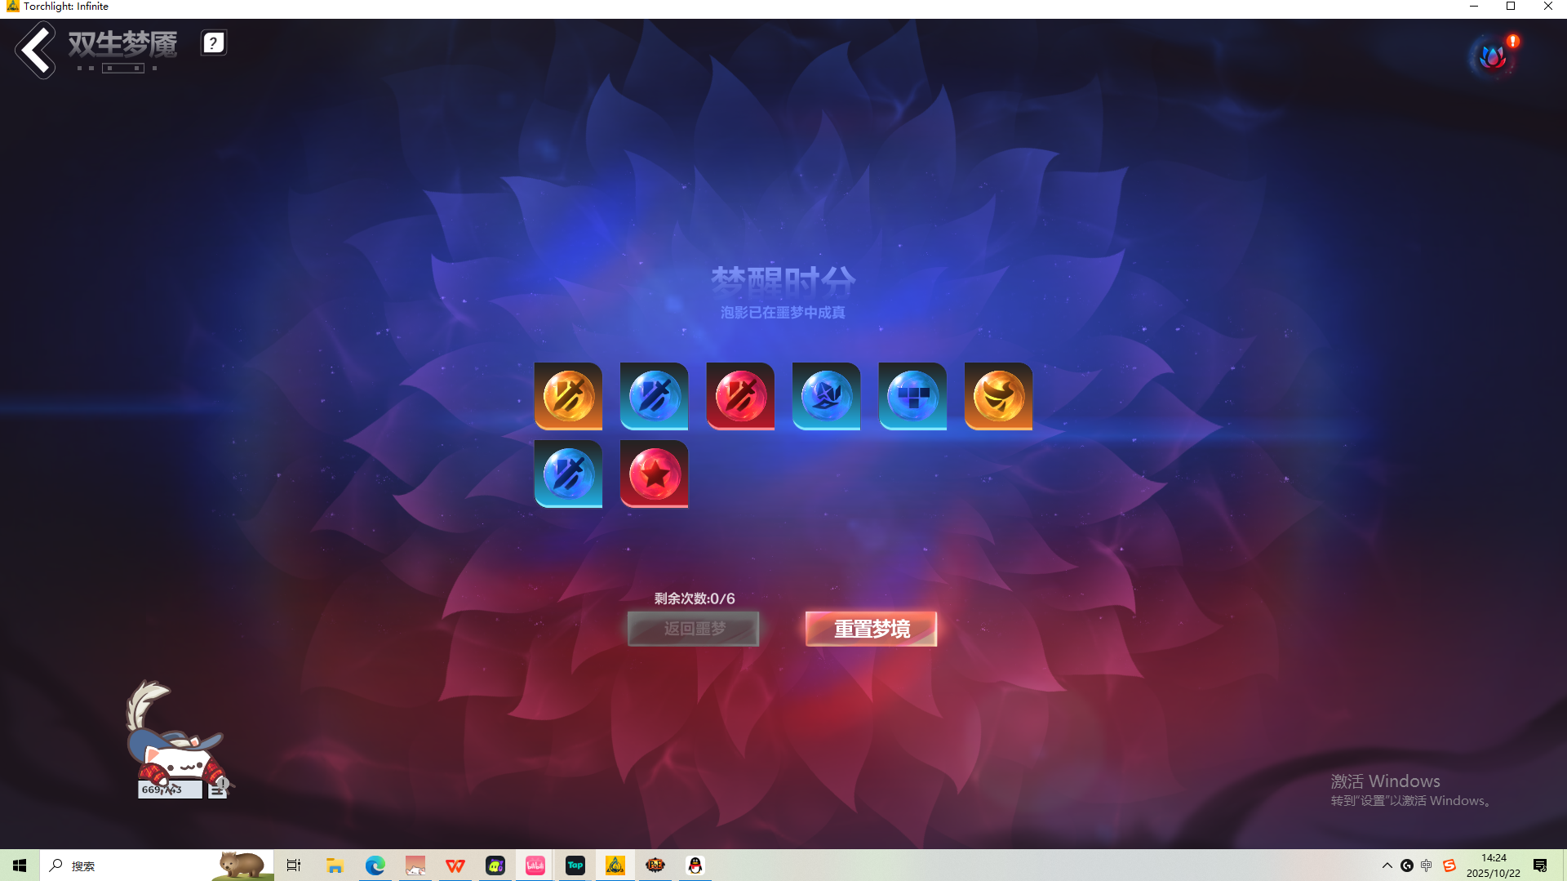
Task: Click the back arrow beside 双生梦魇
Action: (x=35, y=50)
